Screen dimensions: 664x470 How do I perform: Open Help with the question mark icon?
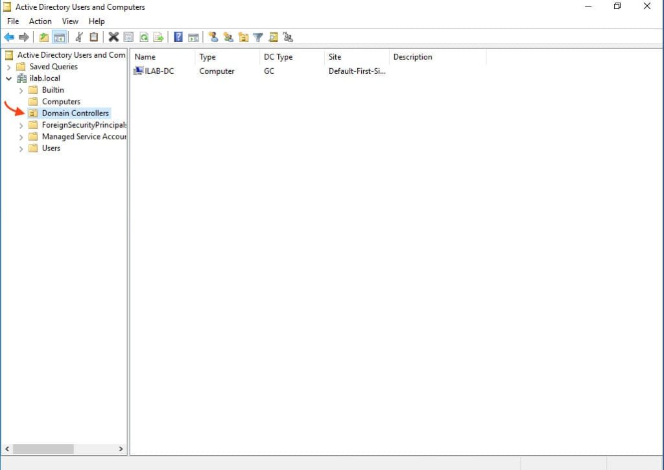point(178,38)
